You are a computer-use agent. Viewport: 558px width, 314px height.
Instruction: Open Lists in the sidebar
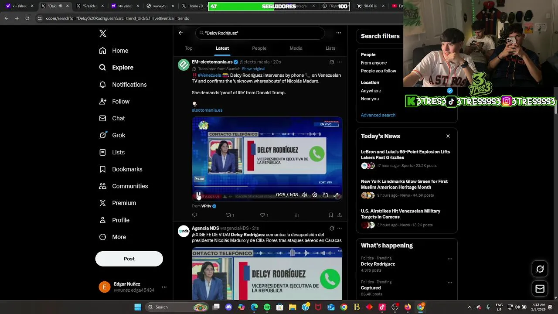112,152
